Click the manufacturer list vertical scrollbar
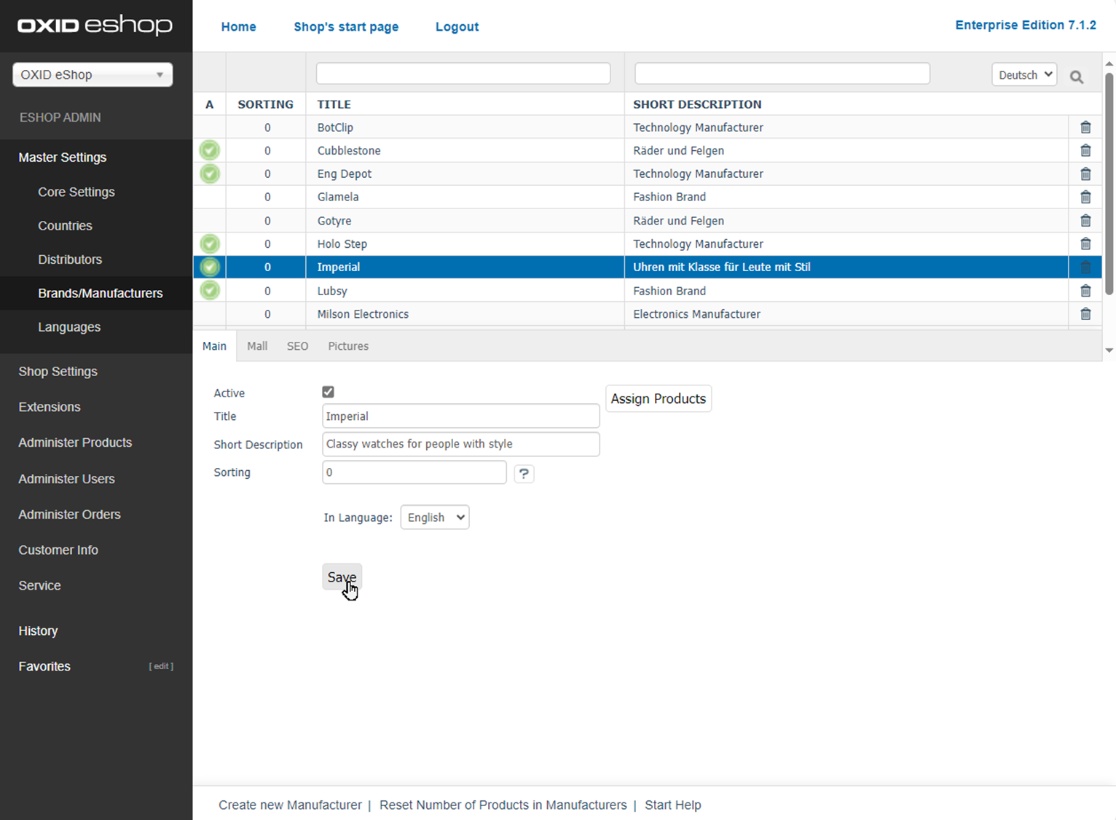The height and width of the screenshot is (820, 1116). (1109, 182)
